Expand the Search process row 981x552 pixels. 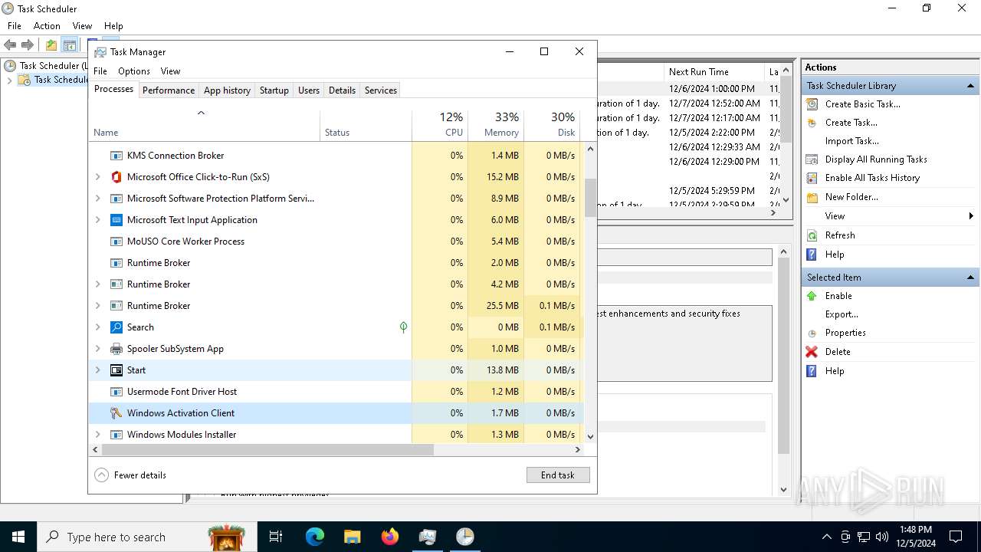tap(97, 327)
